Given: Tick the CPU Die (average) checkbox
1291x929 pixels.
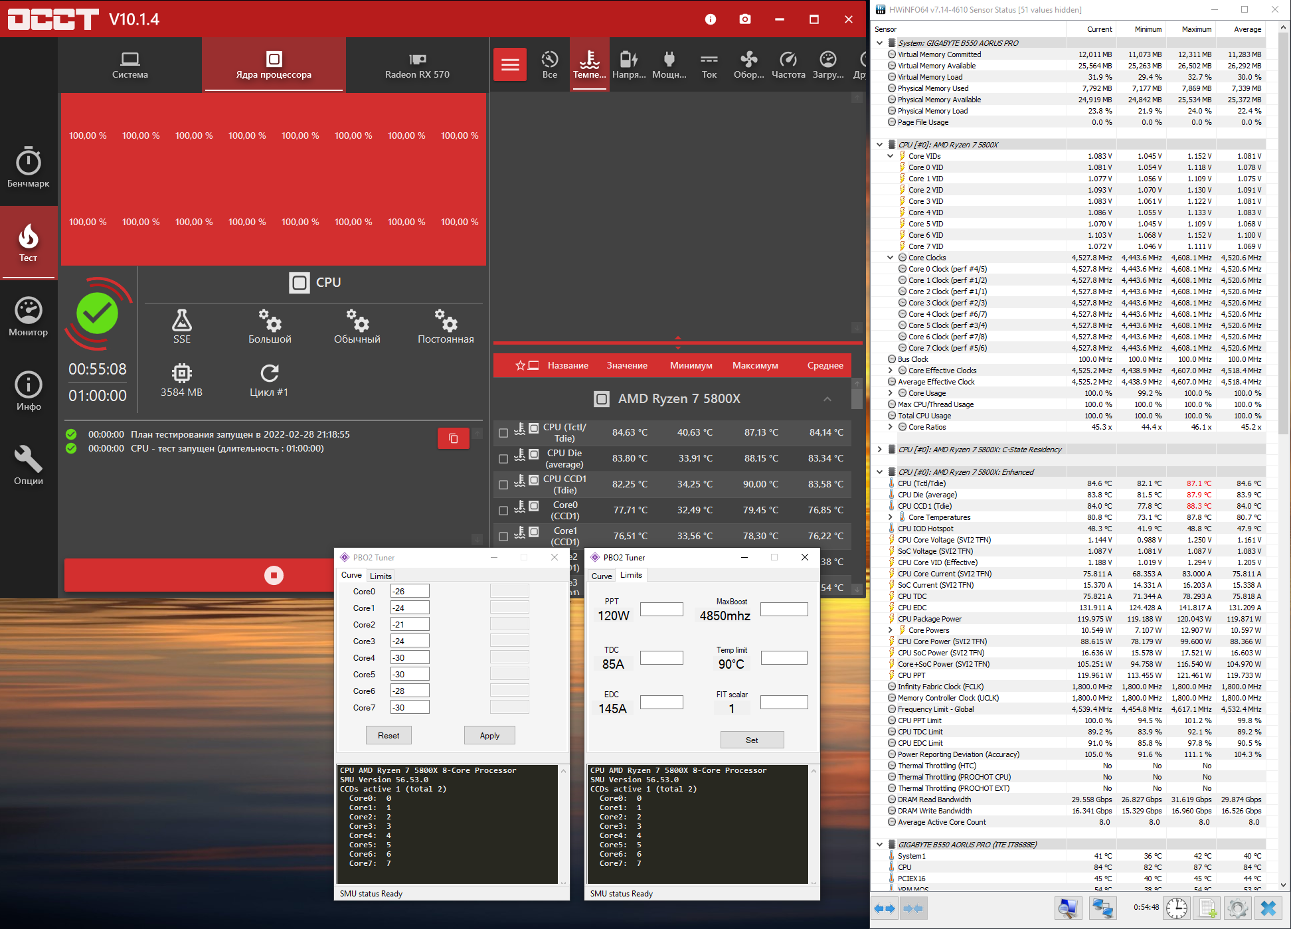Looking at the screenshot, I should coord(503,459).
